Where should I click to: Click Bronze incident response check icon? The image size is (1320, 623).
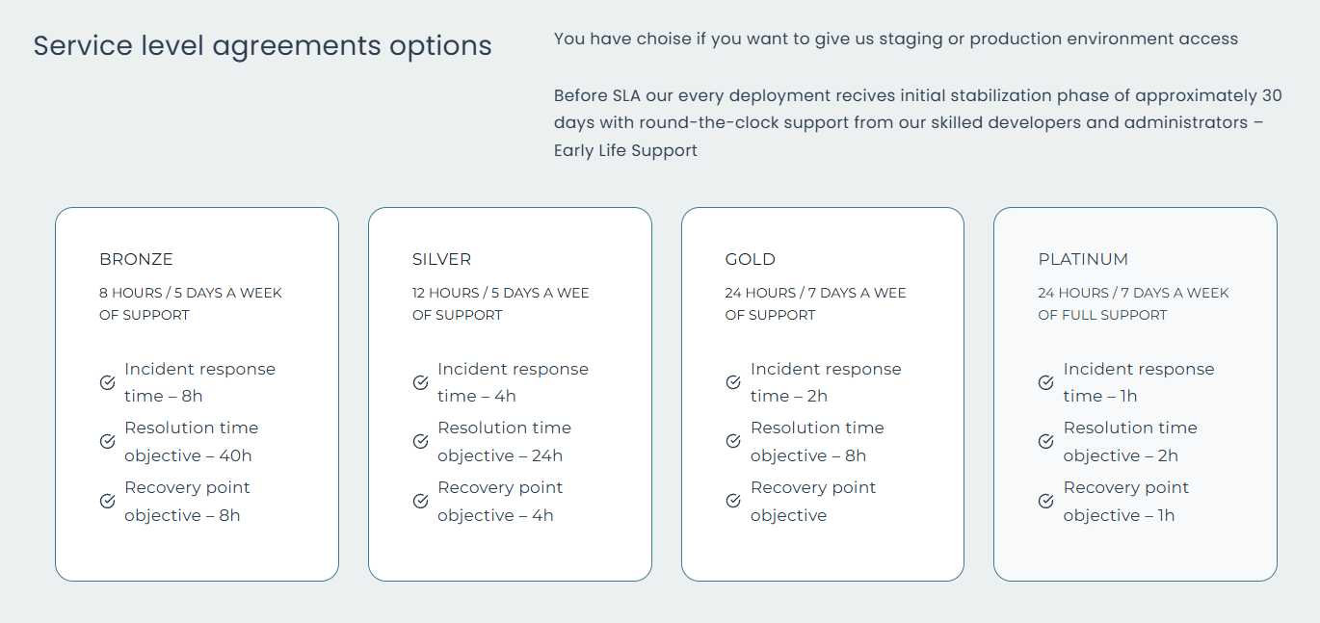(x=108, y=382)
